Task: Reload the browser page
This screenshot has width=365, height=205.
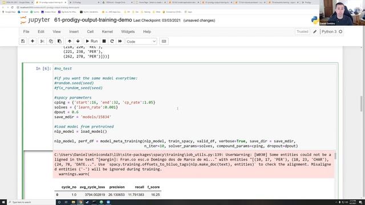Action: [12, 7]
